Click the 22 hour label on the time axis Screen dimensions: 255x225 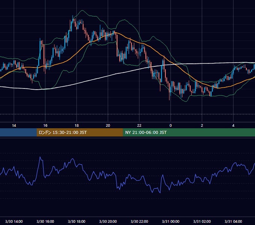tap(139, 126)
